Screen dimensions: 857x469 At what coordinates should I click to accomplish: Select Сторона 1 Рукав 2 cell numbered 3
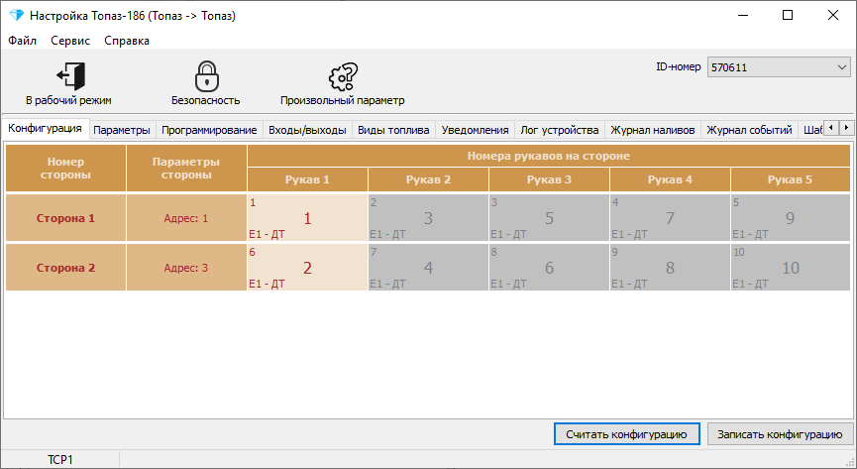point(428,218)
